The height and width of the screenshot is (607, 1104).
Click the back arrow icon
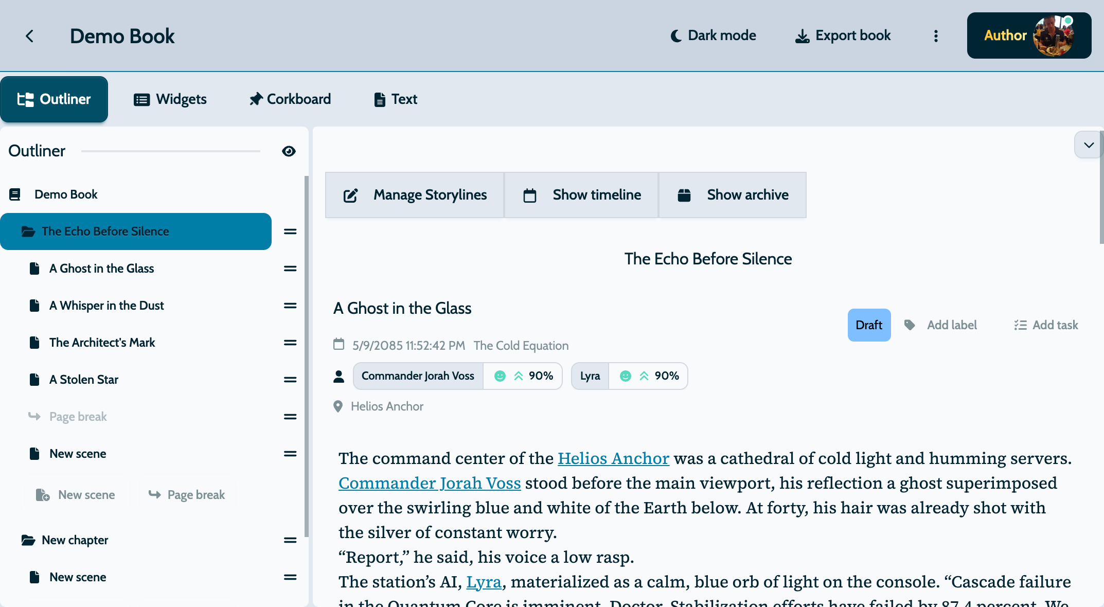(x=29, y=36)
